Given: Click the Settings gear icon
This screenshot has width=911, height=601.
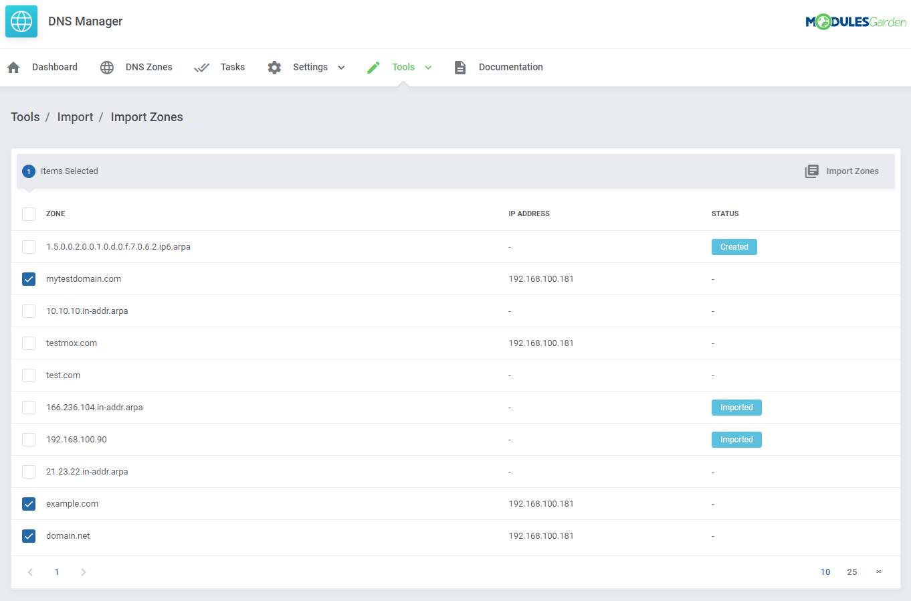Looking at the screenshot, I should 274,67.
